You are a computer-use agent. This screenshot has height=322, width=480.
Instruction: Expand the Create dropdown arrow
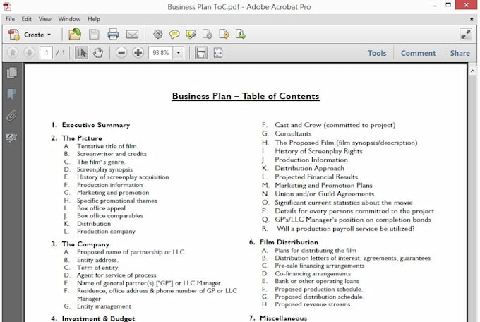[x=49, y=35]
